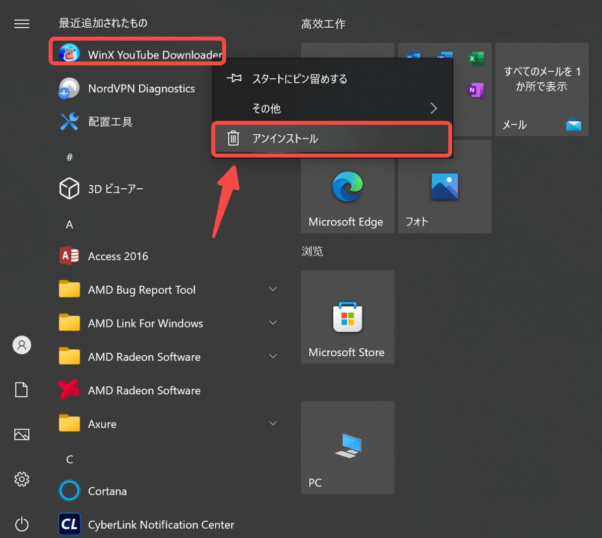The height and width of the screenshot is (538, 602).
Task: Click the C alphabet header
Action: click(69, 460)
